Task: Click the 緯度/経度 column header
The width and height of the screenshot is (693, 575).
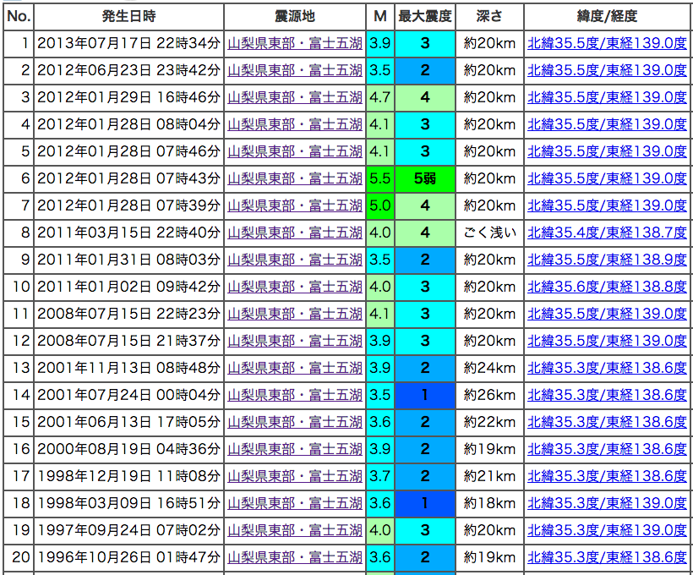Action: click(607, 14)
